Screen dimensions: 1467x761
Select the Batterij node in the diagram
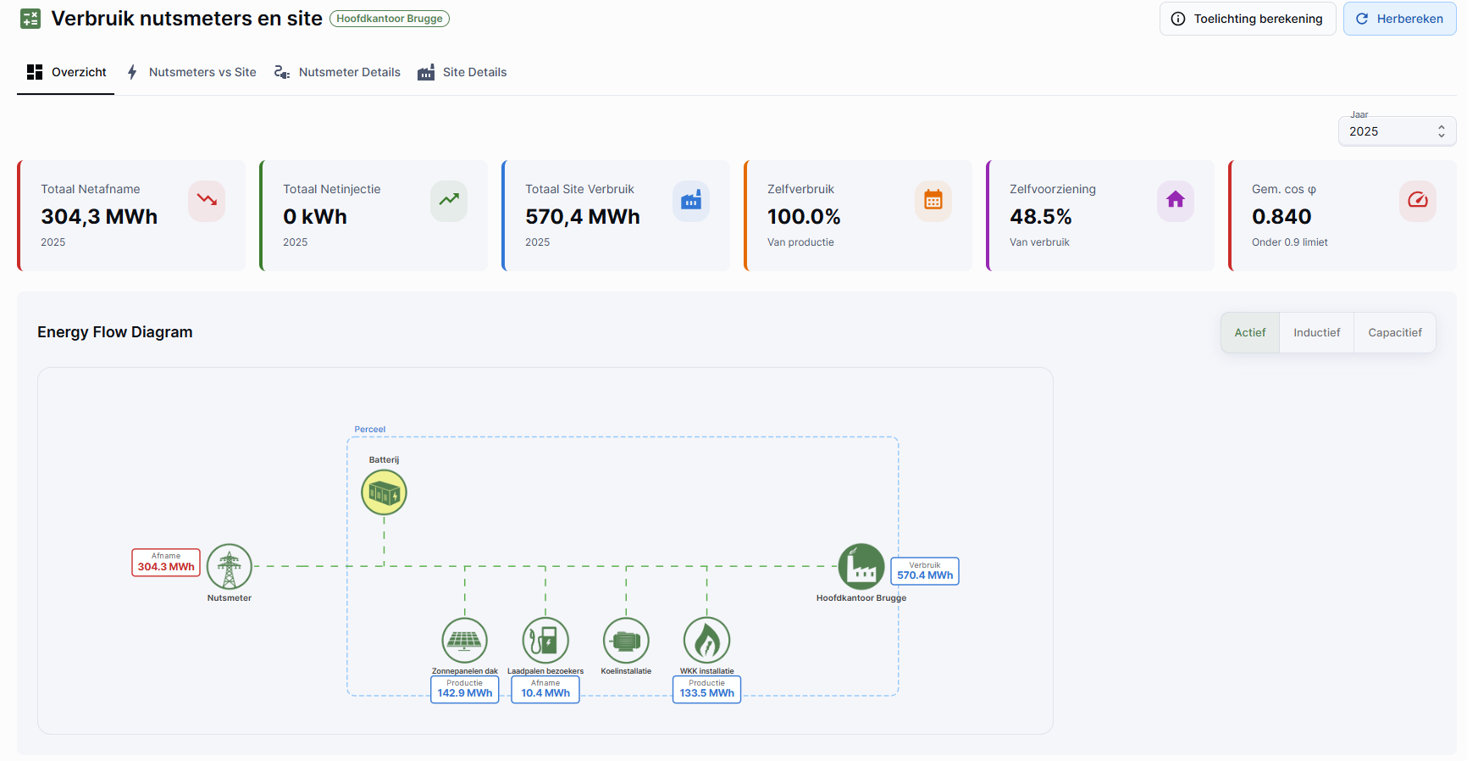(384, 492)
